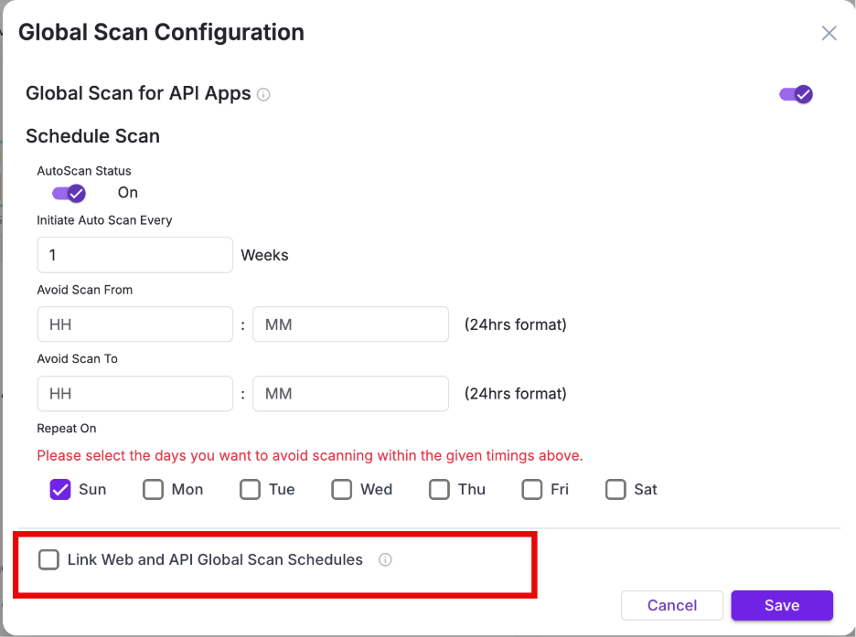Image resolution: width=856 pixels, height=637 pixels.
Task: Turn off the AutoScan Status switch
Action: [x=69, y=193]
